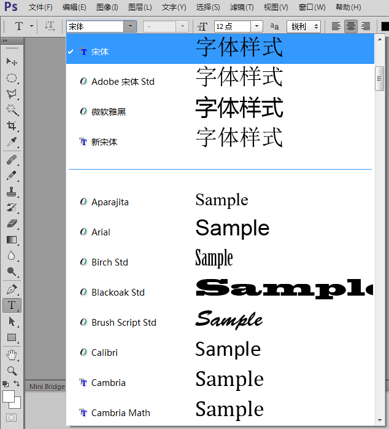The width and height of the screenshot is (389, 429).
Task: Open the anti-aliasing 锐利 dropdown
Action: pyautogui.click(x=304, y=26)
